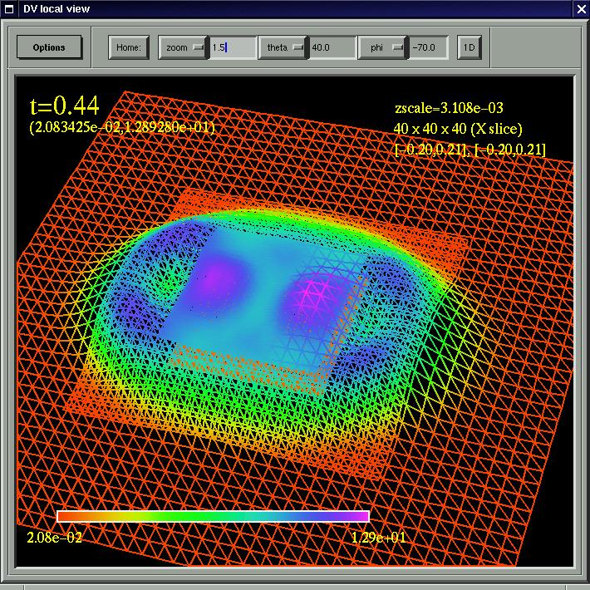Image resolution: width=590 pixels, height=590 pixels.
Task: Open the Options menu button
Action: tap(49, 47)
